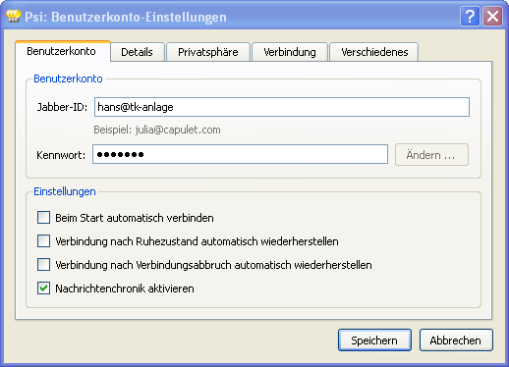Close the Benutzerkonto-Einstellungen dialog with the X
This screenshot has width=509, height=367.
(493, 16)
